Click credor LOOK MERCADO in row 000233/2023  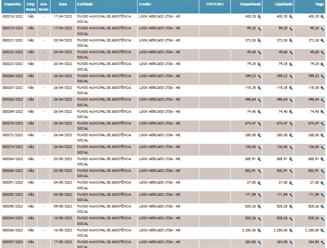160,64
